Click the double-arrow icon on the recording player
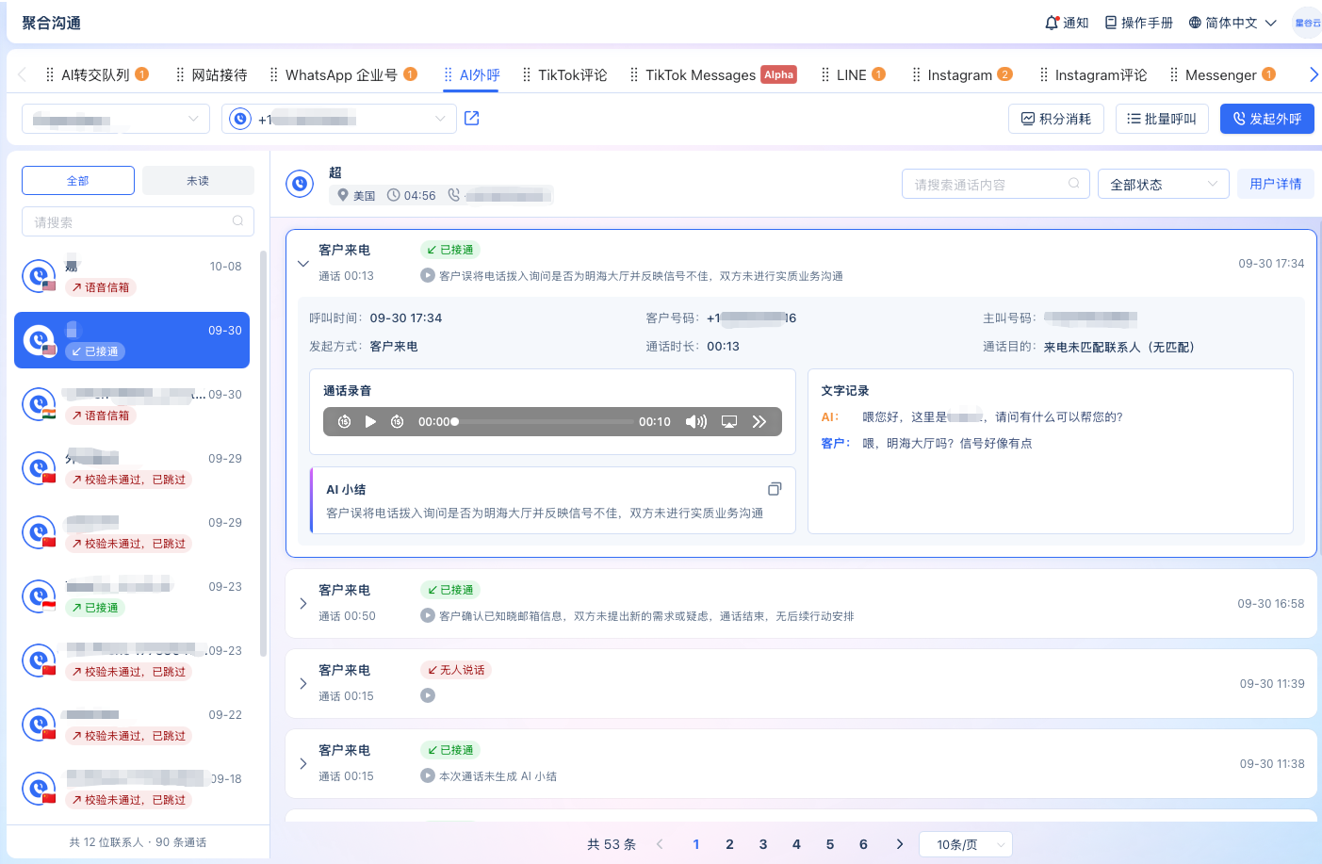The height and width of the screenshot is (864, 1322). pyautogui.click(x=759, y=421)
